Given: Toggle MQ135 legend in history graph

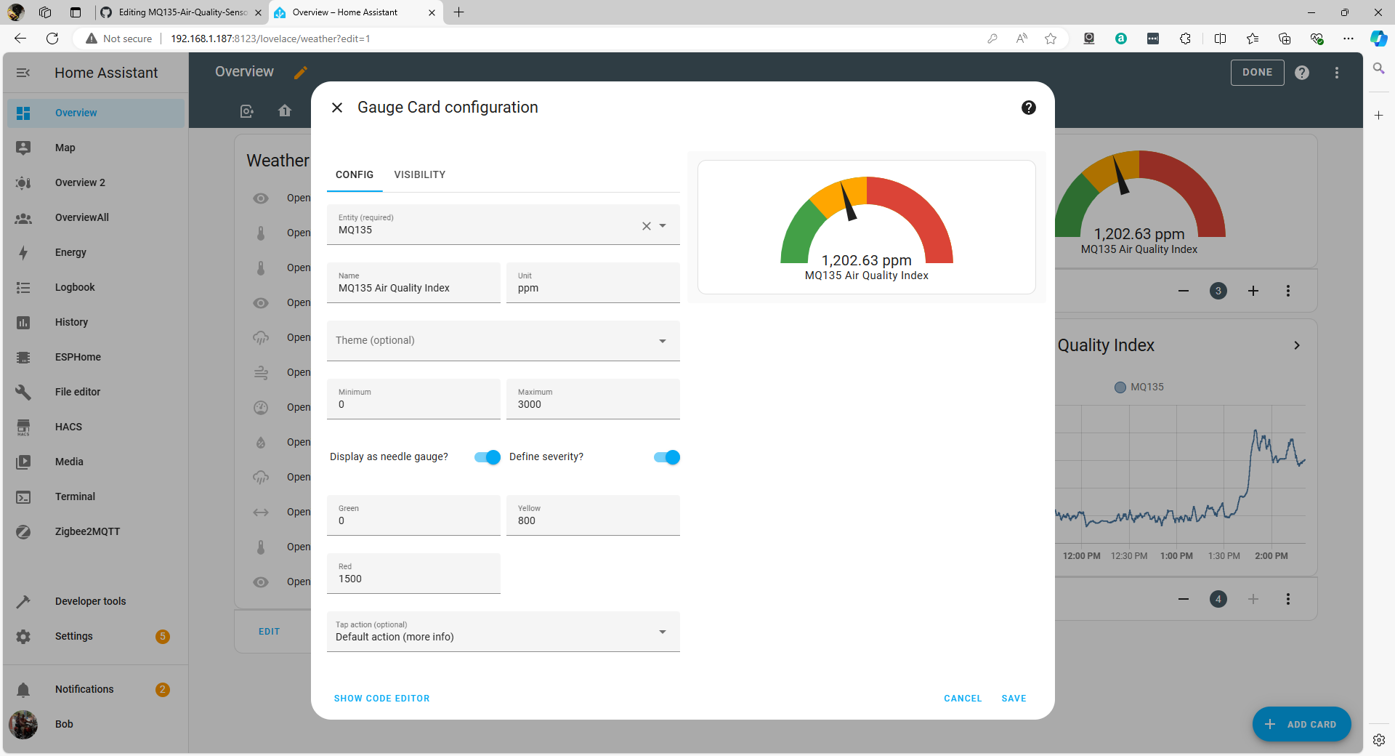Looking at the screenshot, I should click(1139, 387).
